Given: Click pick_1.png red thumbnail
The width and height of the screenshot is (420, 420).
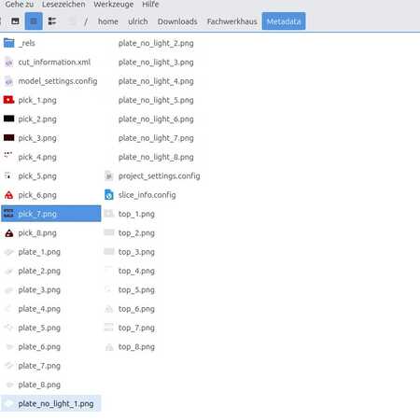Looking at the screenshot, I should coord(9,100).
